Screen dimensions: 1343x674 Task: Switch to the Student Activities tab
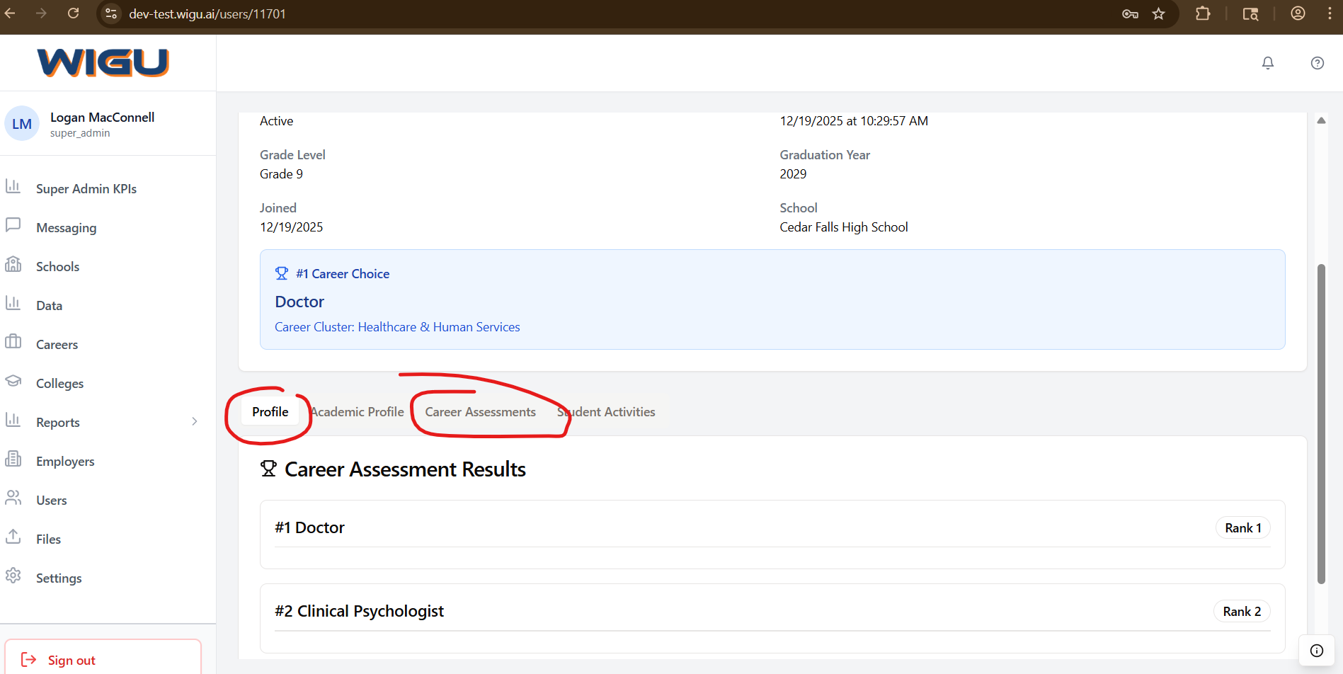coord(607,412)
